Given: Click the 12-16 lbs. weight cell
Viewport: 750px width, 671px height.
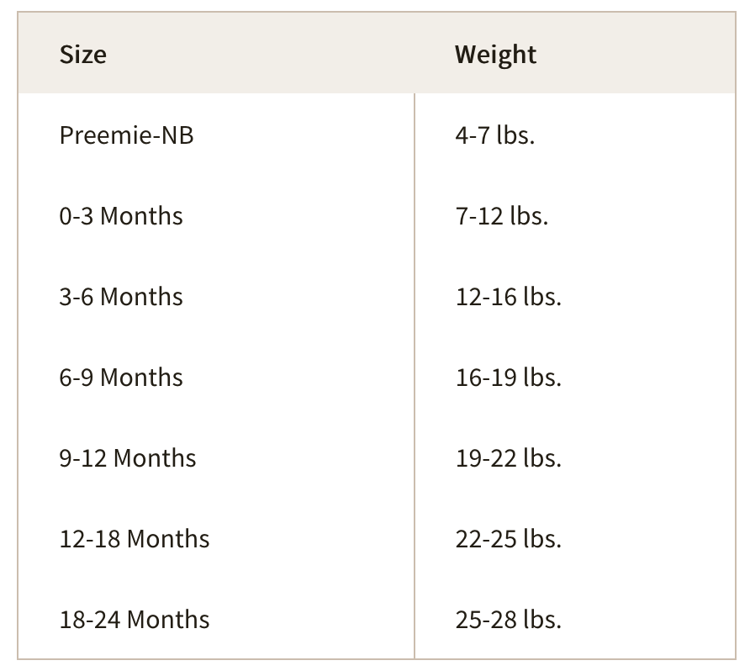Looking at the screenshot, I should [x=575, y=296].
